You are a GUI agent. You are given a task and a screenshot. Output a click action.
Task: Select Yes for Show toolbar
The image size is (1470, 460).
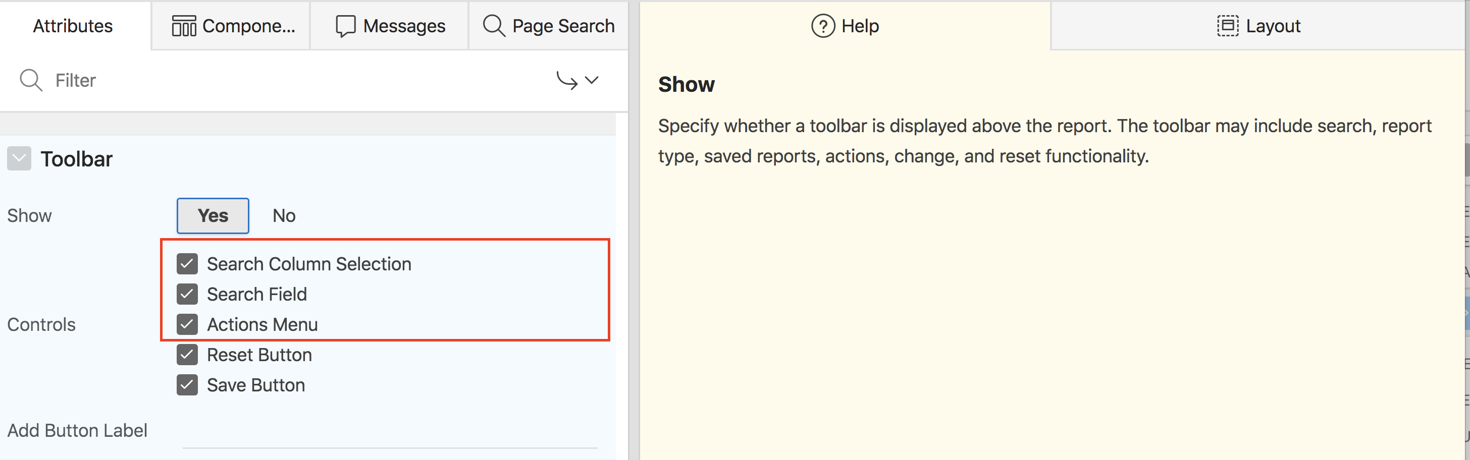click(213, 215)
